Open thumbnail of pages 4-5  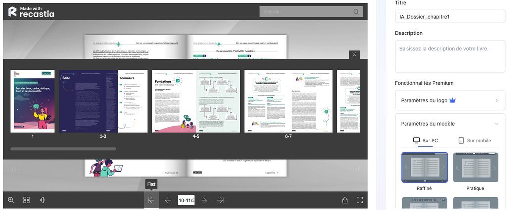pos(196,101)
